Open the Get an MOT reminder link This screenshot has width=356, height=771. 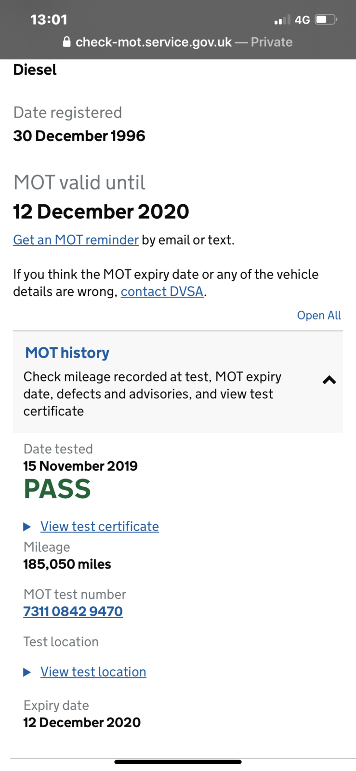pyautogui.click(x=76, y=239)
